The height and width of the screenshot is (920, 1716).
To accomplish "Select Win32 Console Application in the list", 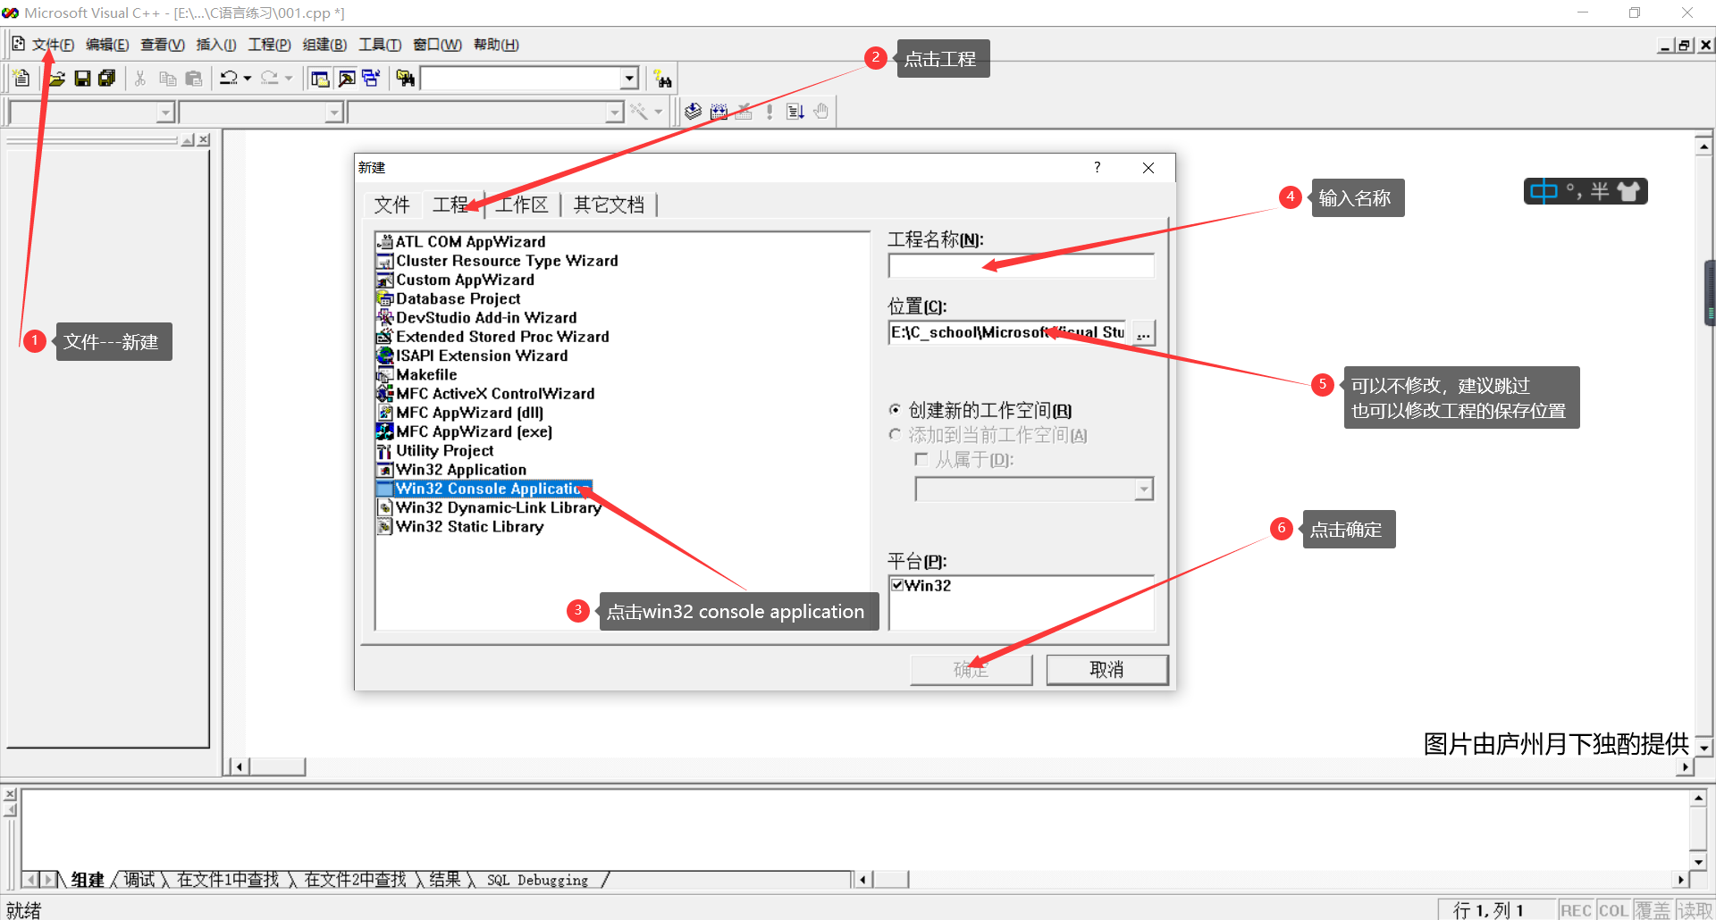I will click(484, 489).
